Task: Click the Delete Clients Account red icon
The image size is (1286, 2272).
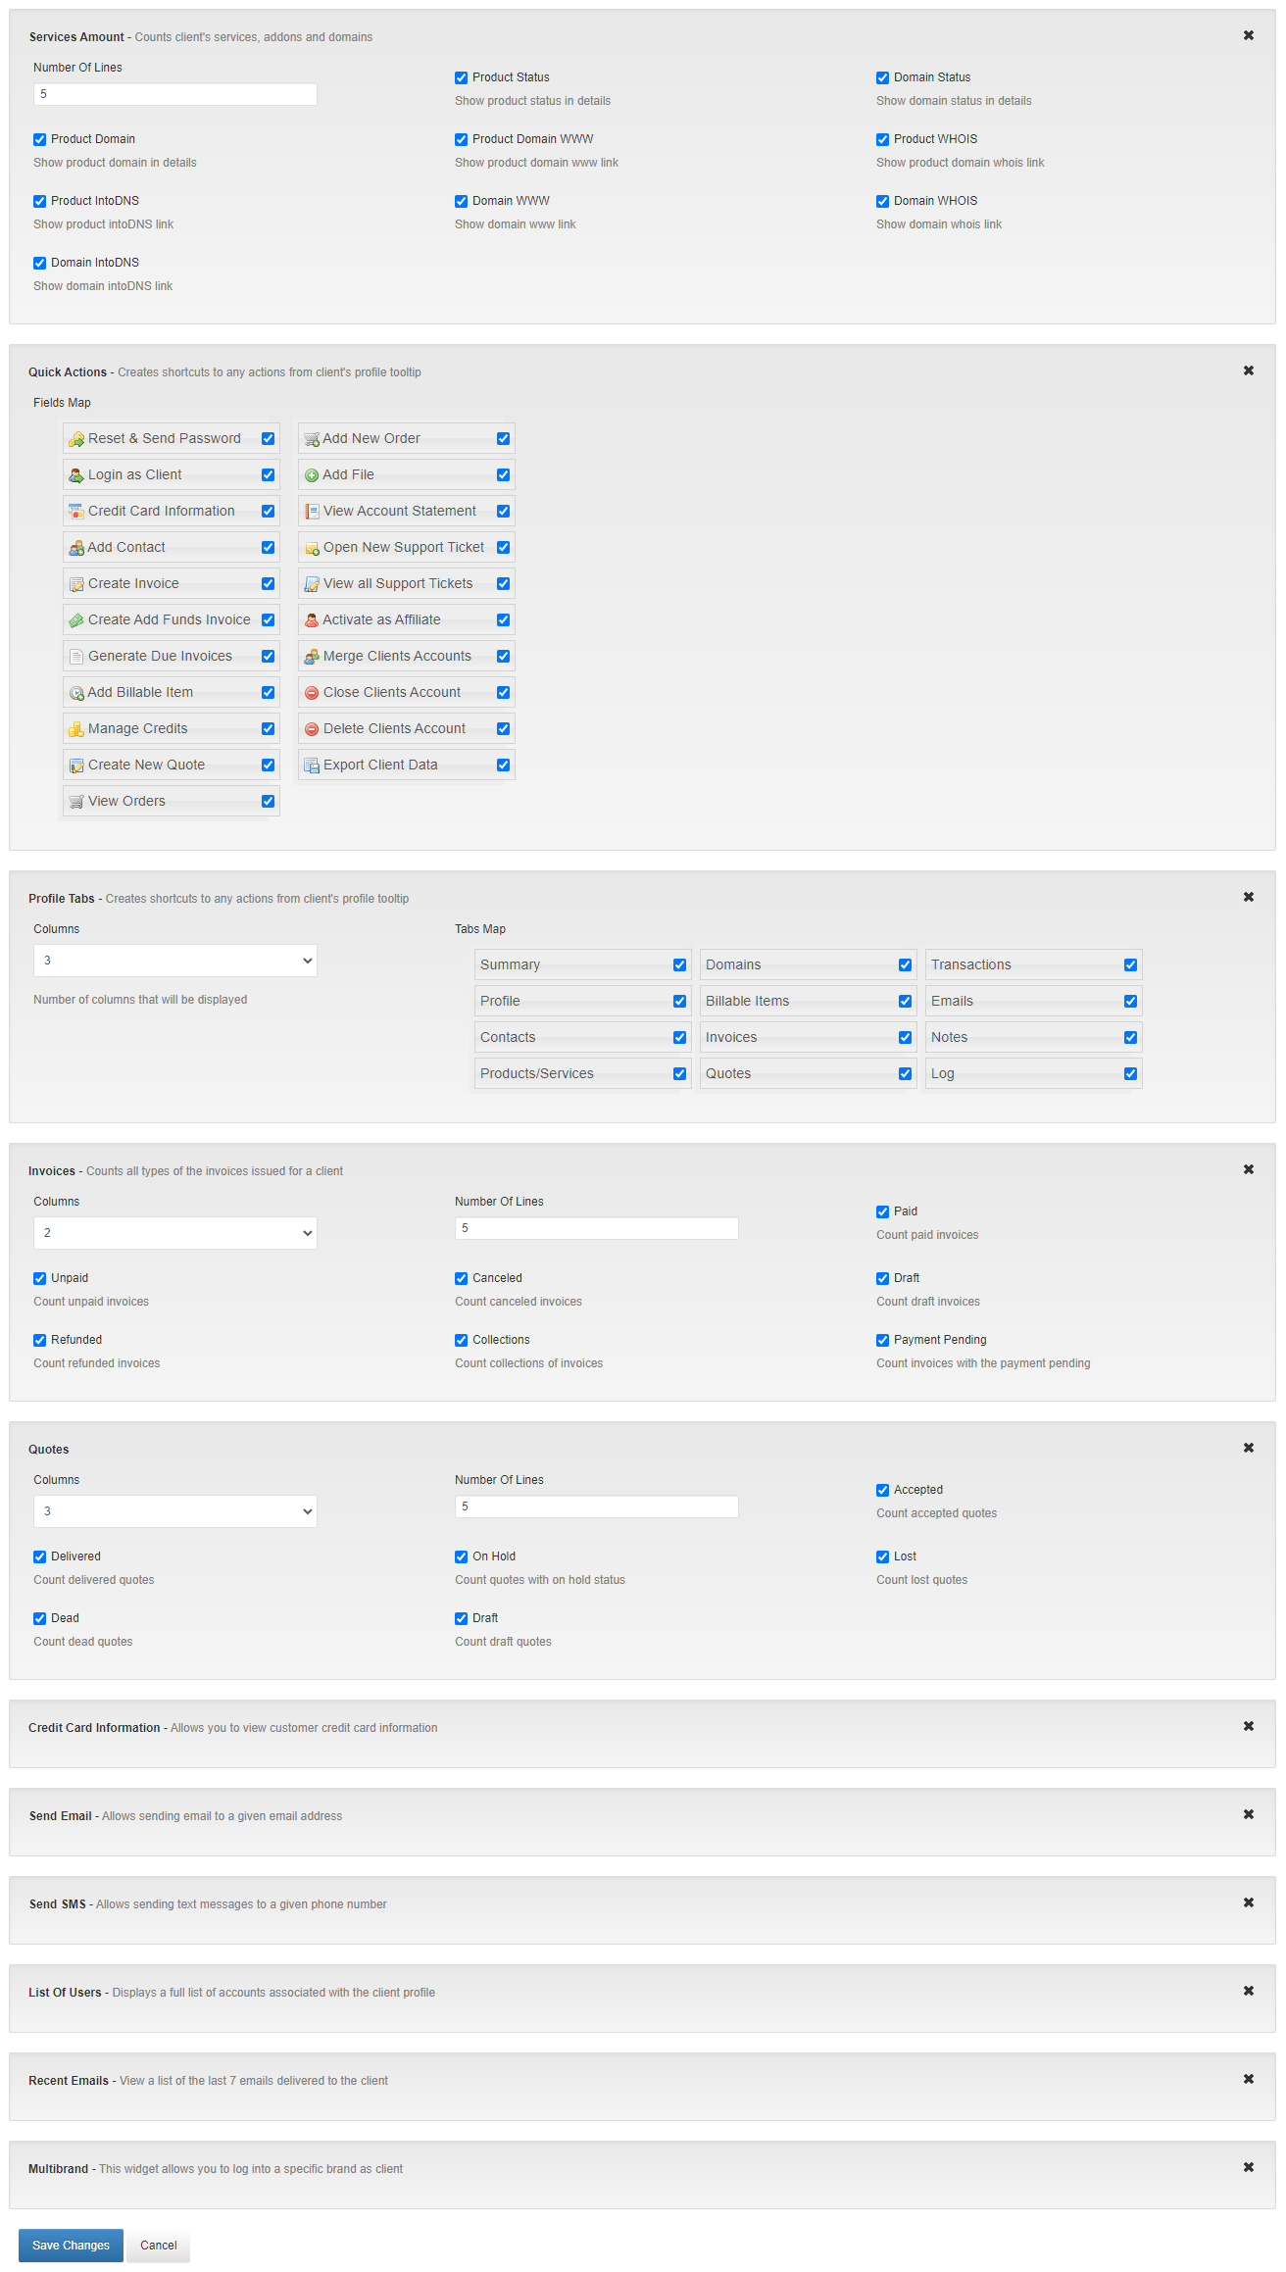Action: point(311,729)
